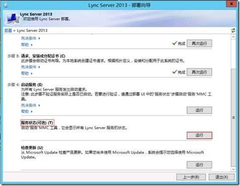This screenshot has height=186, width=240.
Task: Click the green 完成 checkmark for step 2
Action: tap(175, 43)
